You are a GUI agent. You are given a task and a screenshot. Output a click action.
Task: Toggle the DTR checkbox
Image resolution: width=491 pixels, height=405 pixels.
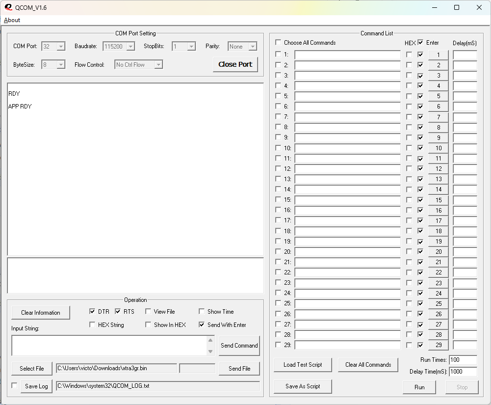[x=92, y=312]
